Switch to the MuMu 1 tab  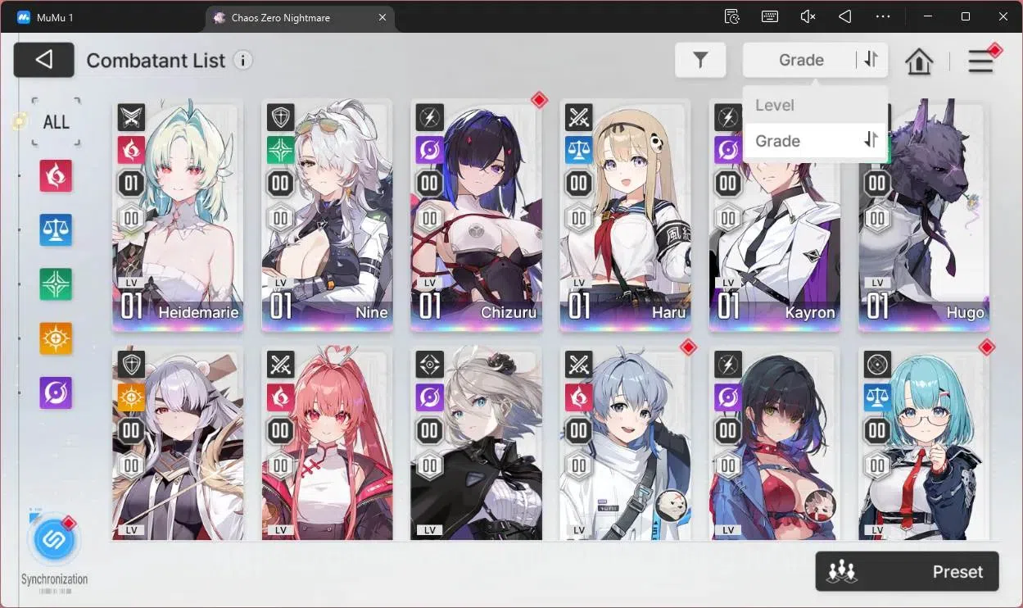tap(56, 17)
